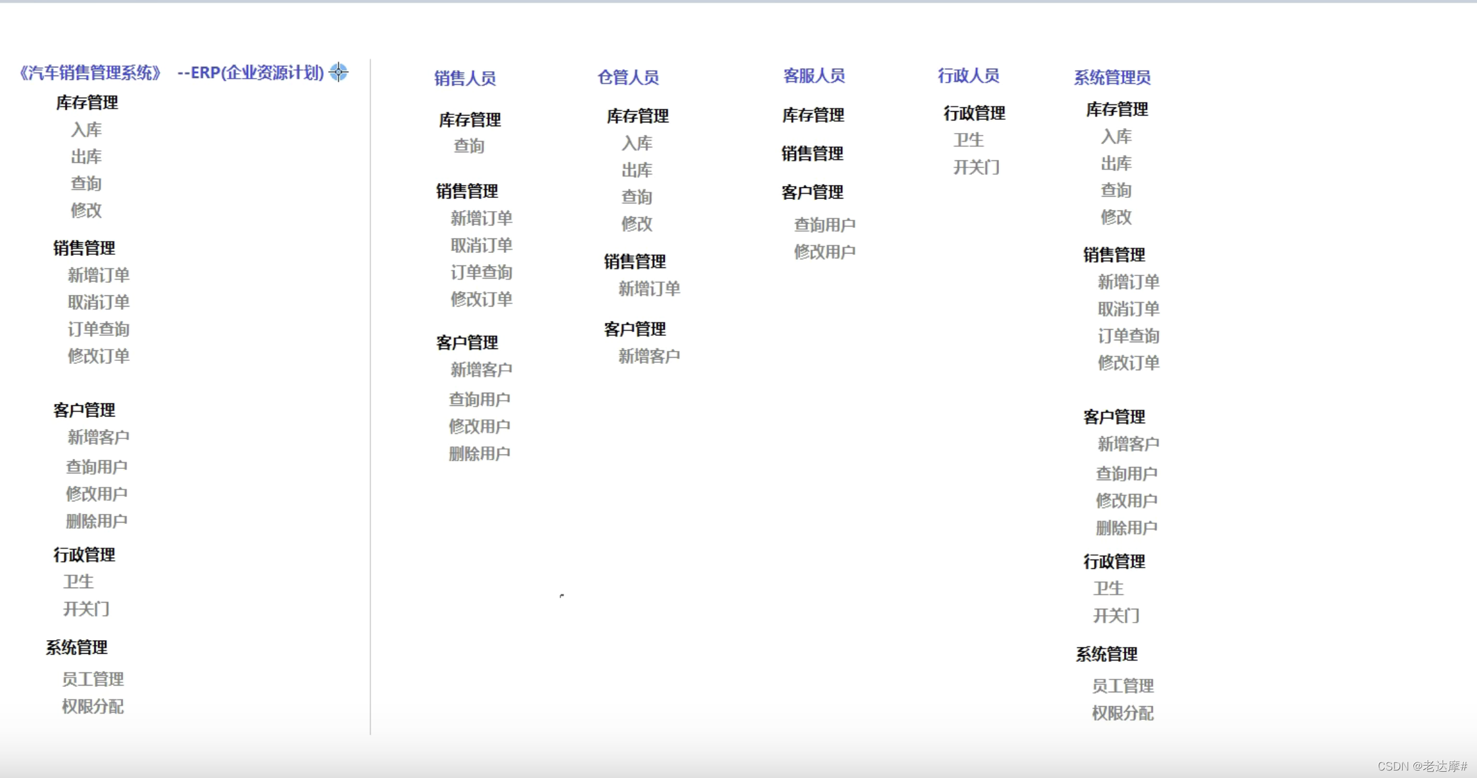
Task: Click 修改用户 under 客服人员 column
Action: click(824, 252)
